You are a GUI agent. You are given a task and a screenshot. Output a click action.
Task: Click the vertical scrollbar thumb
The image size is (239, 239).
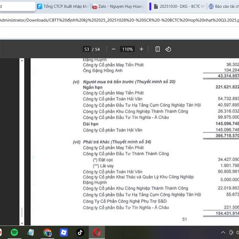point(22,212)
